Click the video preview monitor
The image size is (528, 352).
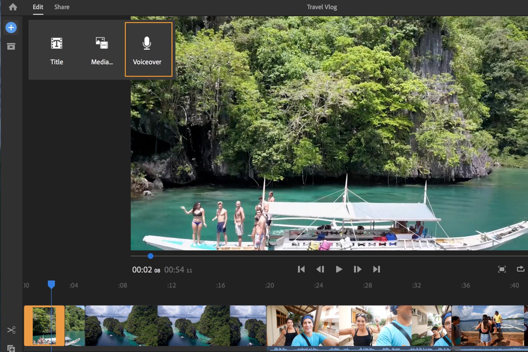click(329, 133)
